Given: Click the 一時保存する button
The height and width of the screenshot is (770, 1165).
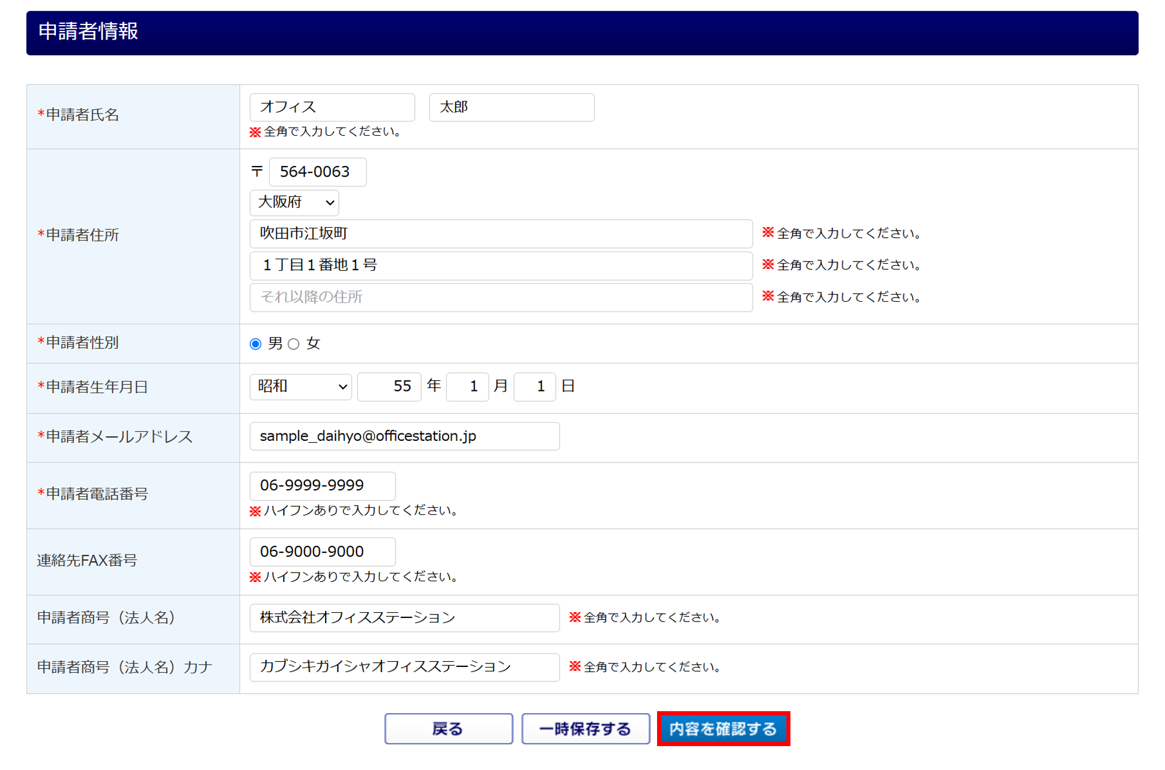Looking at the screenshot, I should (585, 729).
